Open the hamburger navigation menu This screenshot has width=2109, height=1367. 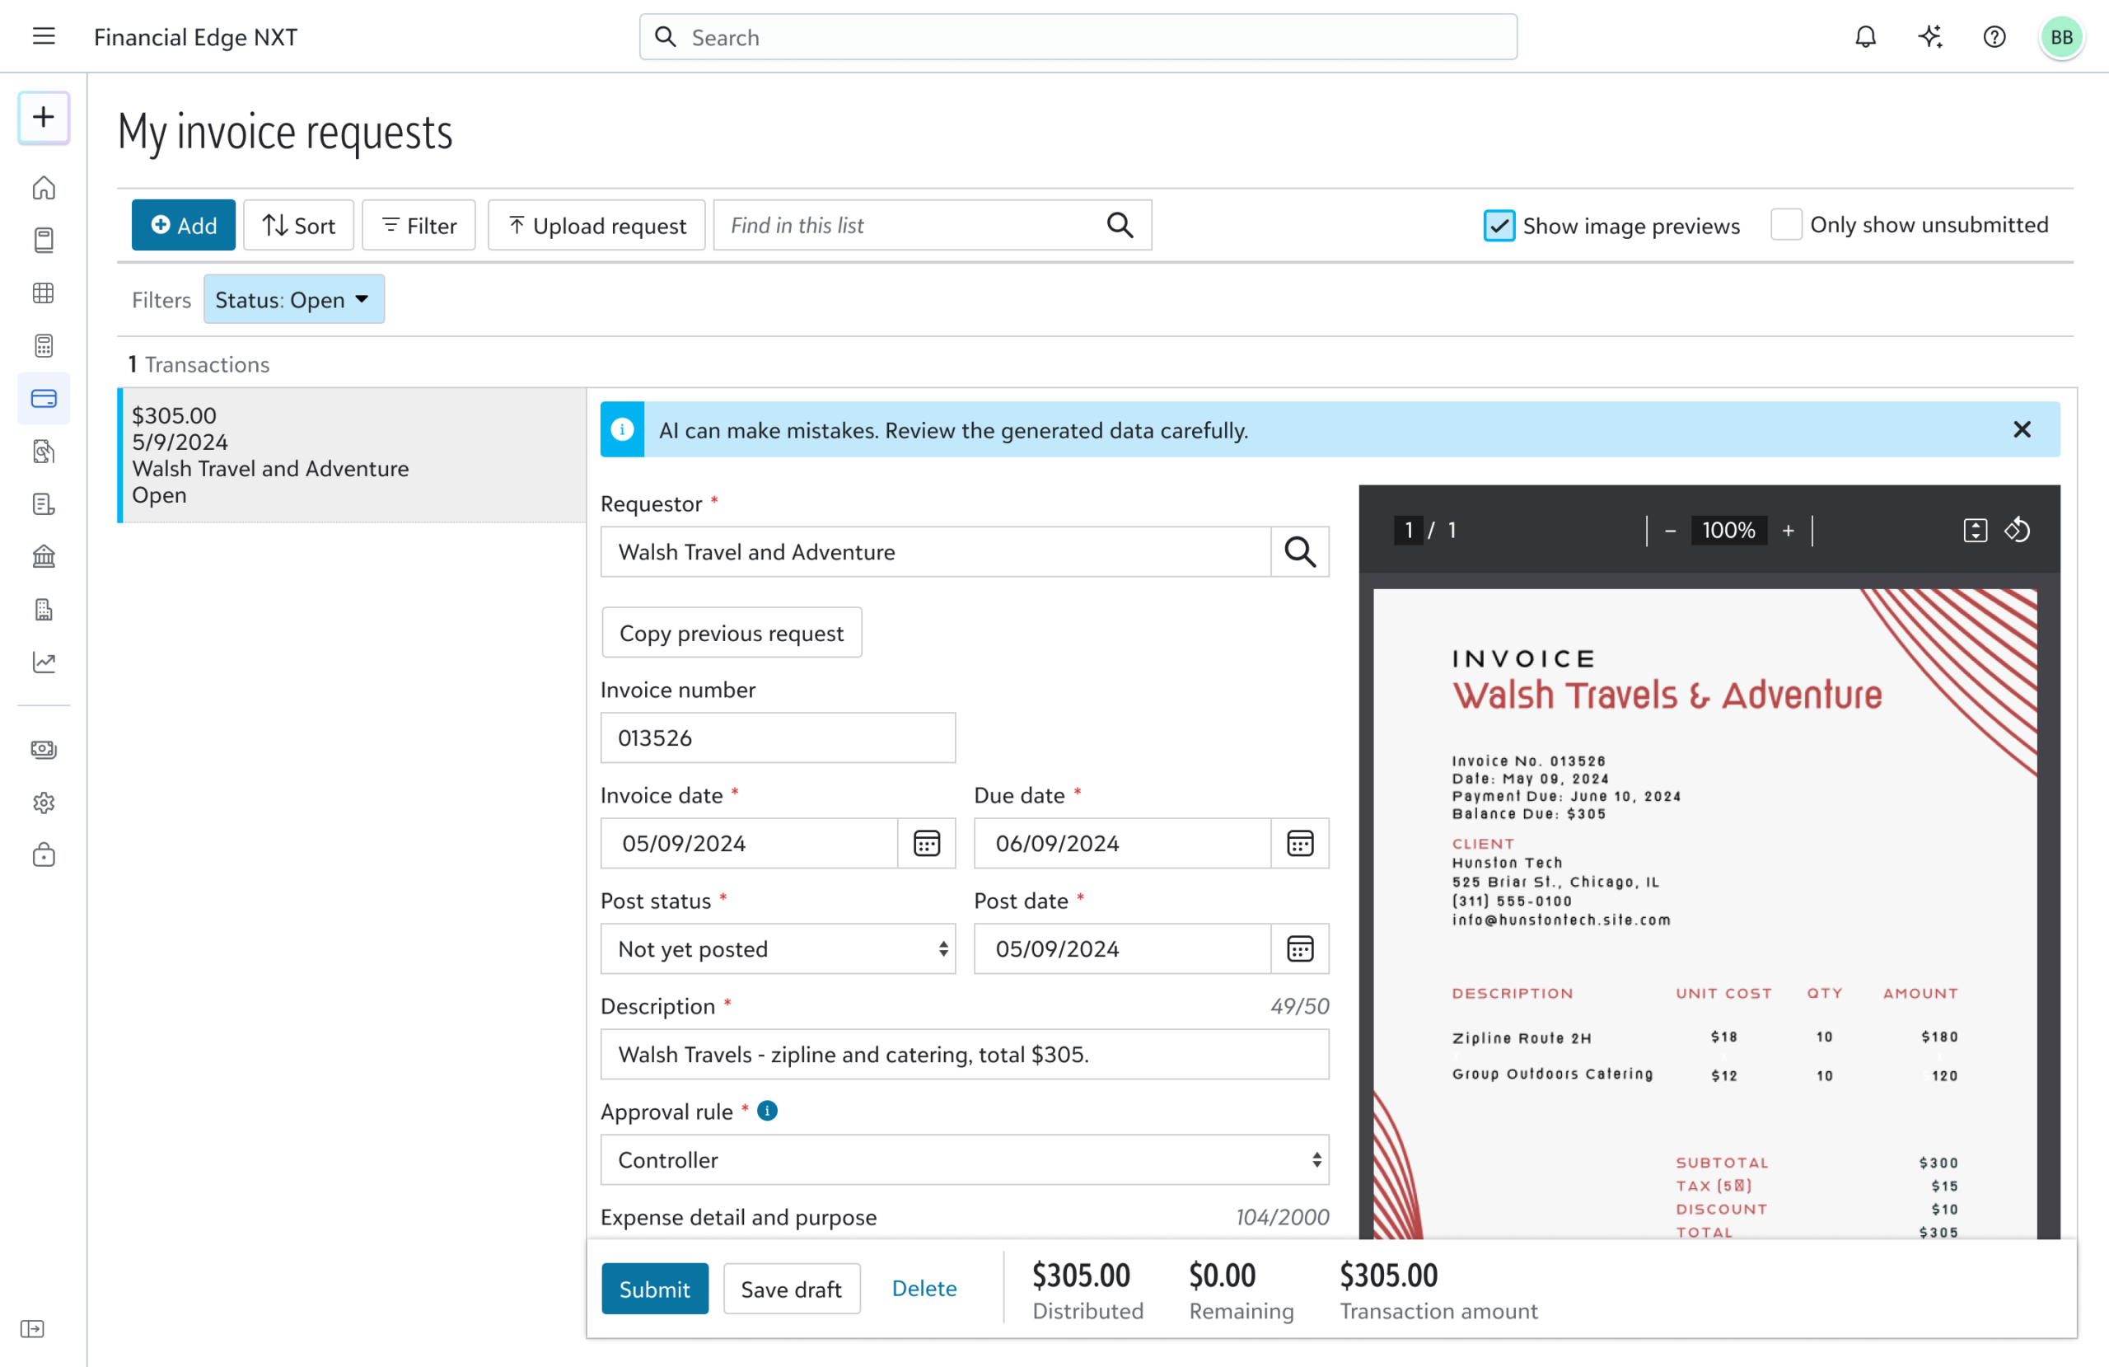pyautogui.click(x=44, y=36)
